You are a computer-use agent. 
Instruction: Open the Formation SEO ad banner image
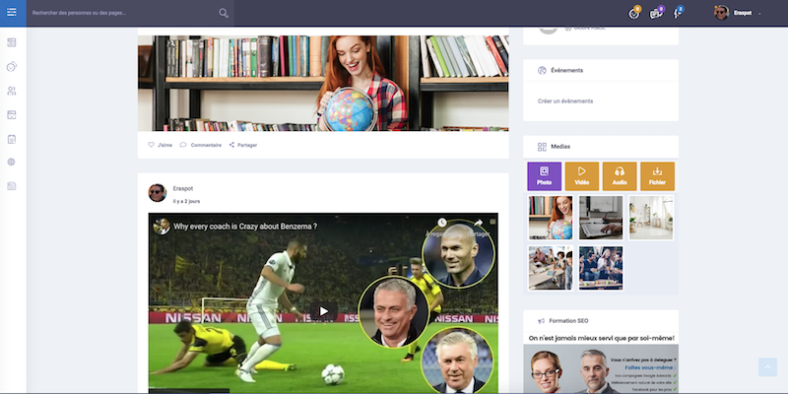click(x=601, y=368)
